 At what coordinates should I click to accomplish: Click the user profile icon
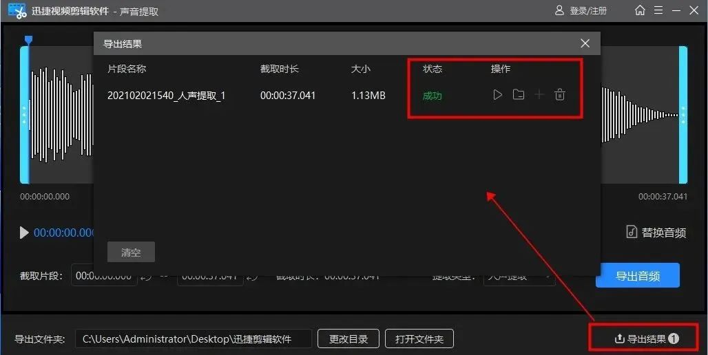559,10
